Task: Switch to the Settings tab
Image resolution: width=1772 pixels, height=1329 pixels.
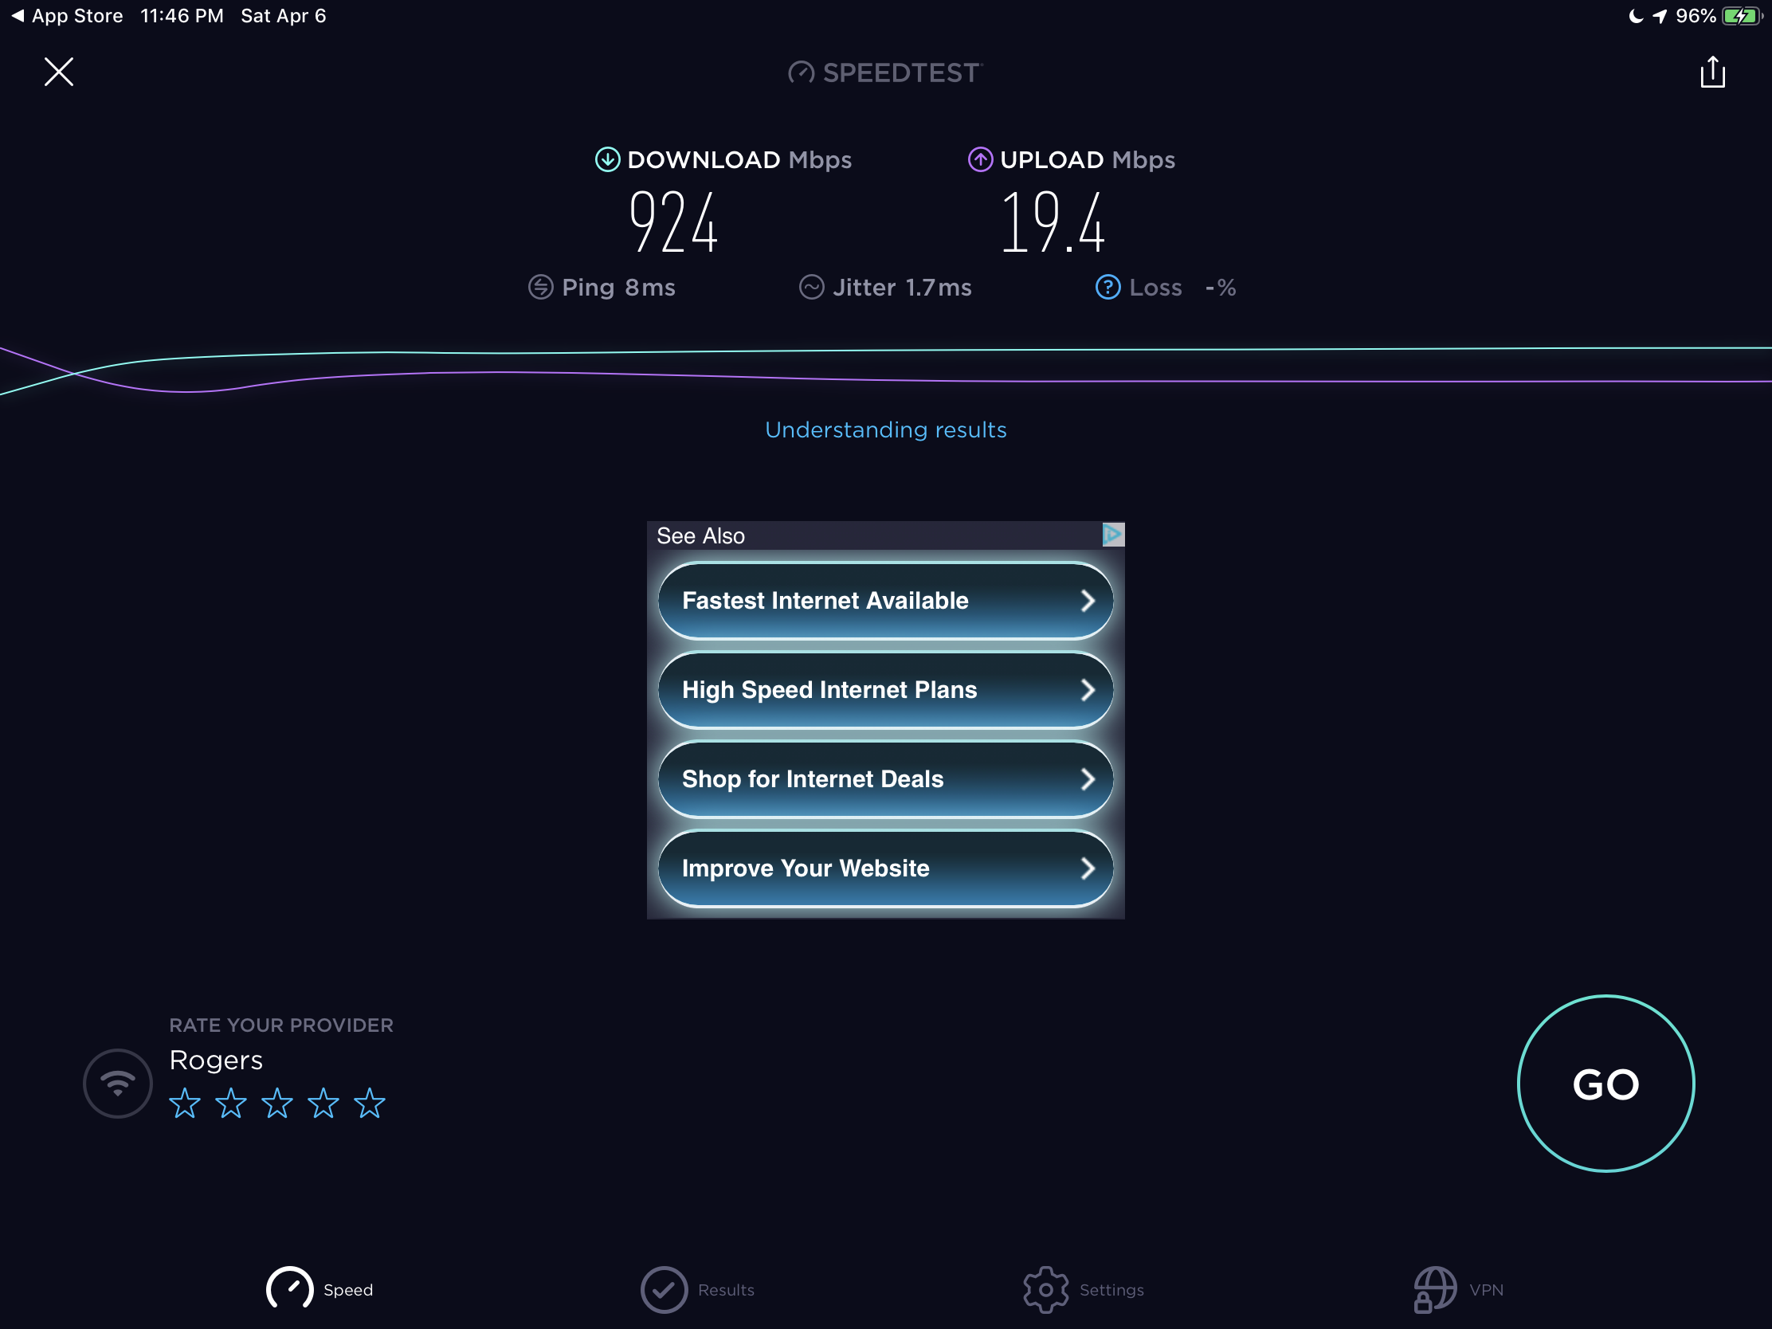Action: click(1083, 1289)
